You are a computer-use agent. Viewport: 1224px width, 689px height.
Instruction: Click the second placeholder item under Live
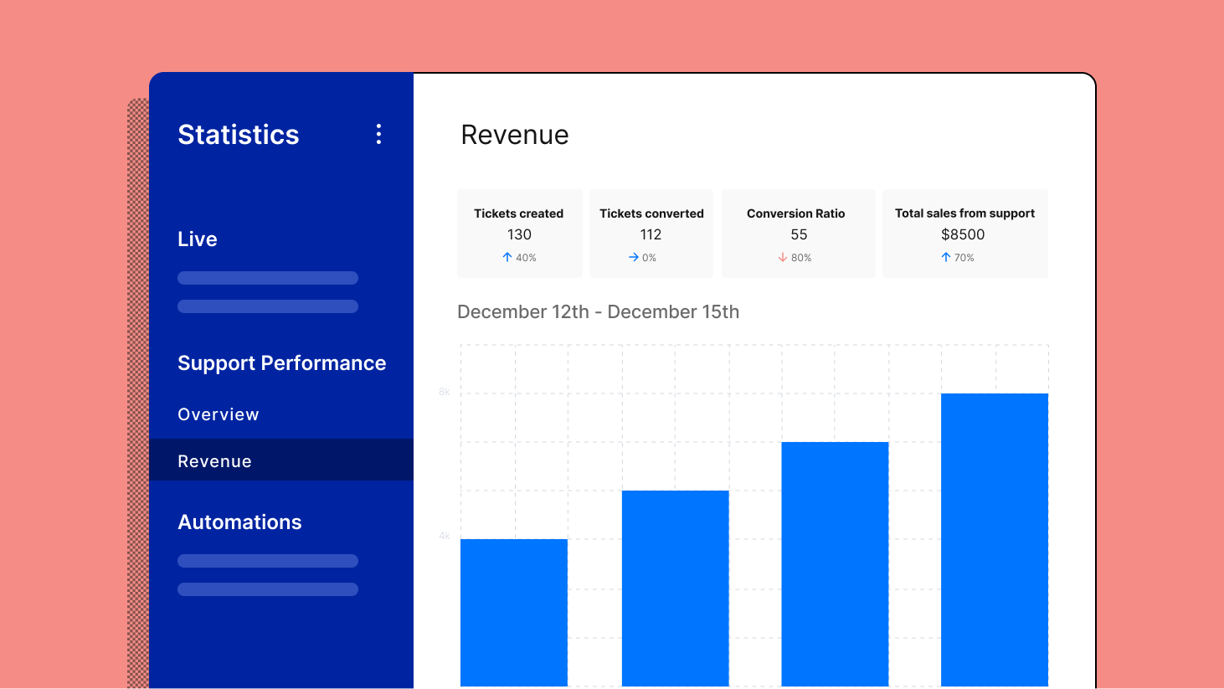[268, 306]
